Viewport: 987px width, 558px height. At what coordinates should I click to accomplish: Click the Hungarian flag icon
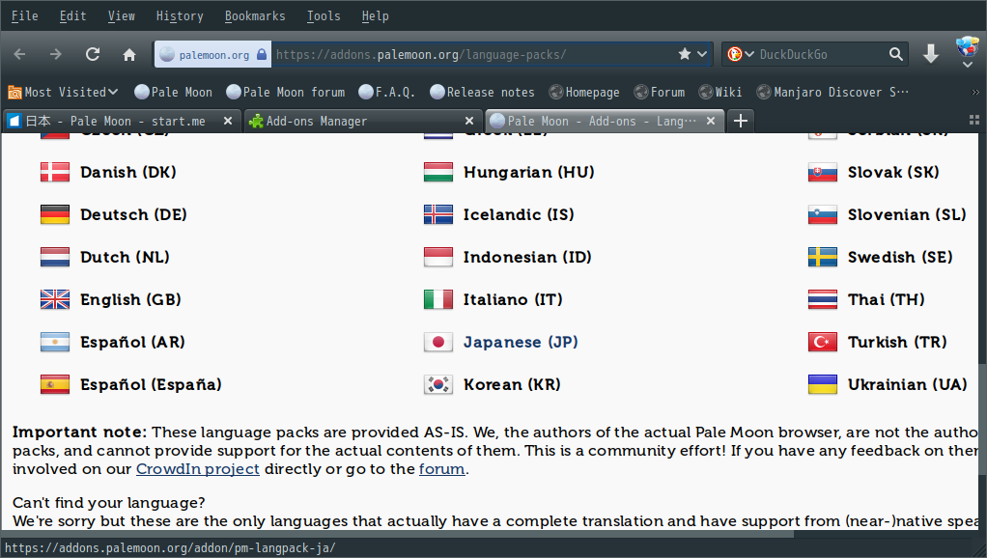point(438,172)
